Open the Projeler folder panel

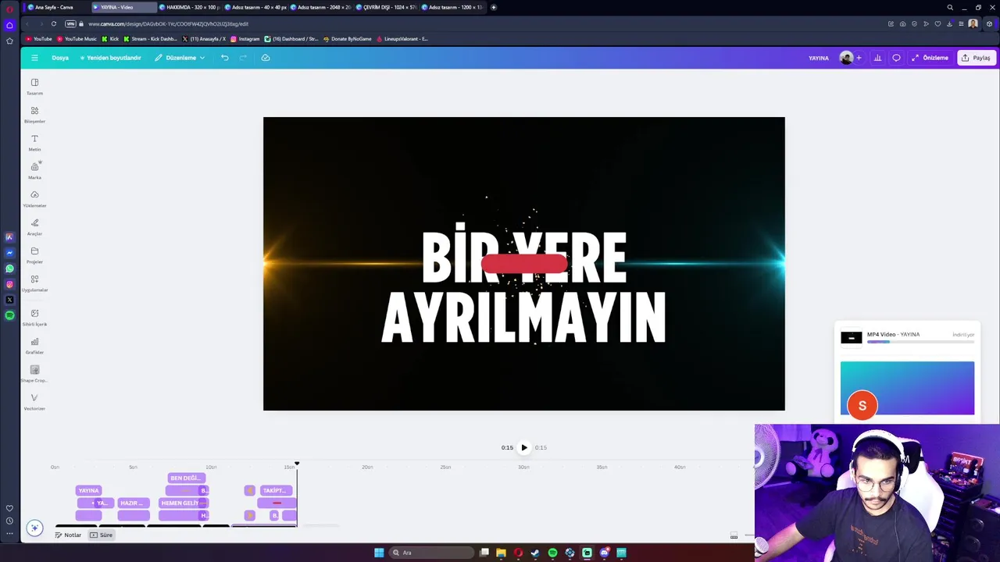34,255
